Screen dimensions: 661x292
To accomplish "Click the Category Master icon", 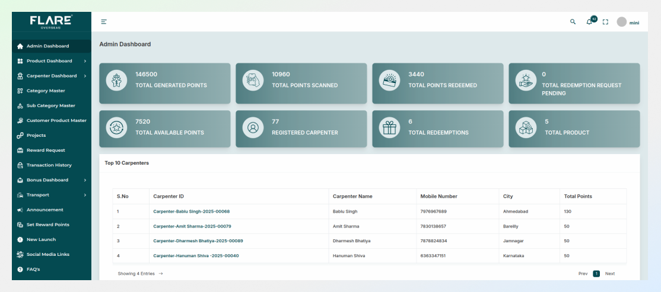I will 20,91.
